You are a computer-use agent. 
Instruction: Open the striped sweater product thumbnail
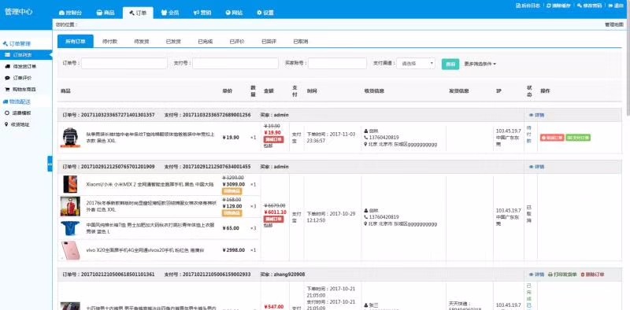point(70,138)
